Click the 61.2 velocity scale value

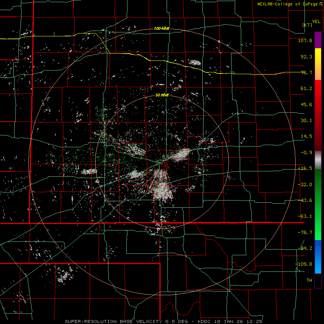tap(306, 89)
